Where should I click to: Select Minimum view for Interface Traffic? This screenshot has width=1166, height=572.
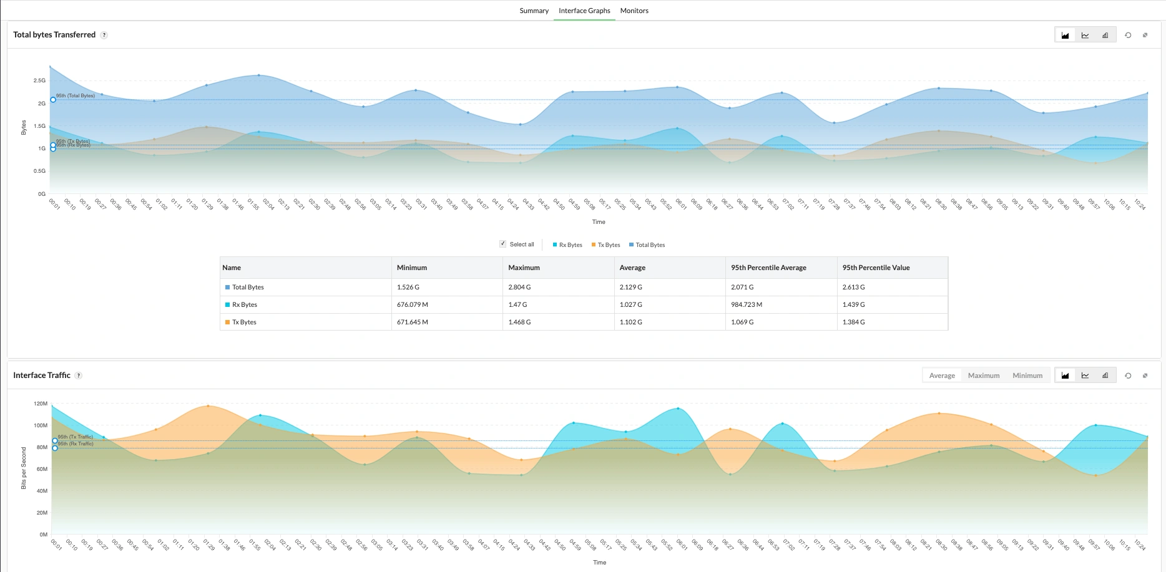click(x=1027, y=375)
